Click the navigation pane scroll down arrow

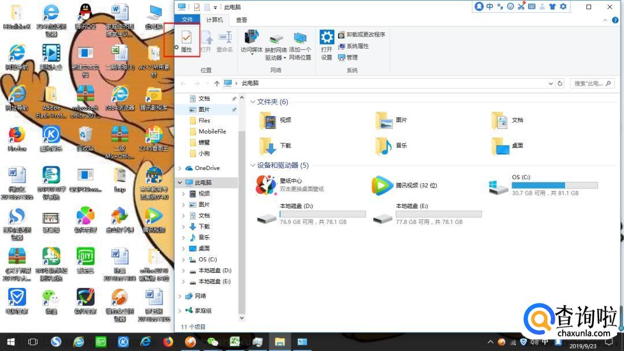[242, 318]
